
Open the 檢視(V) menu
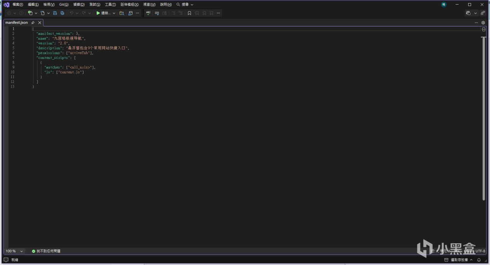click(x=49, y=5)
